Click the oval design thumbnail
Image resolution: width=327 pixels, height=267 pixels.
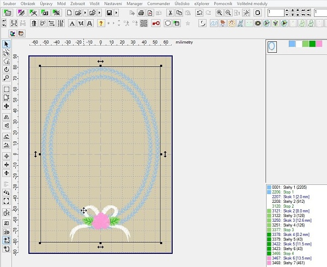point(271,47)
